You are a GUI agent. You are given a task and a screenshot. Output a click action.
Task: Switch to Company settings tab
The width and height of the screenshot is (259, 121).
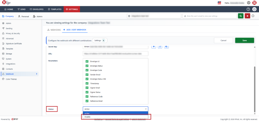pos(8,16)
